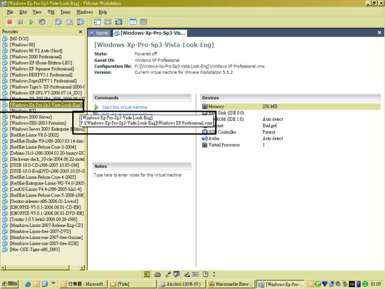Select [RedHat-Linux-Fedora-Core-2-2004] in Favorites

tap(43, 147)
